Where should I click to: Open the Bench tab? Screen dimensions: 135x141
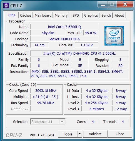[106, 15]
